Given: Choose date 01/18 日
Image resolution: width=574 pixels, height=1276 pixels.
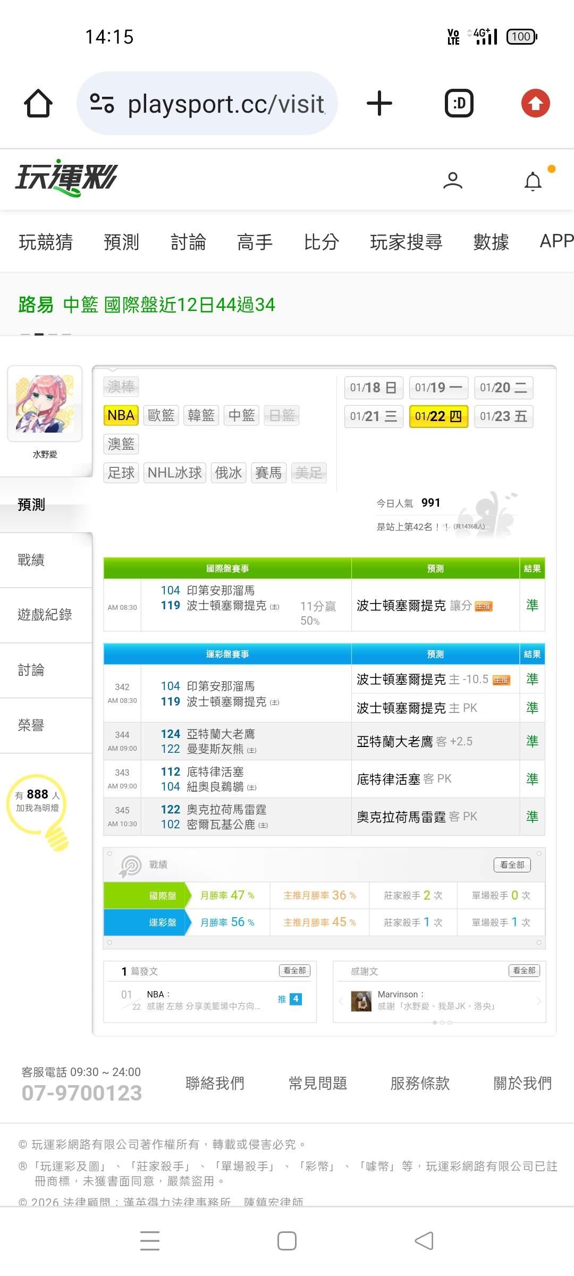Looking at the screenshot, I should [374, 388].
